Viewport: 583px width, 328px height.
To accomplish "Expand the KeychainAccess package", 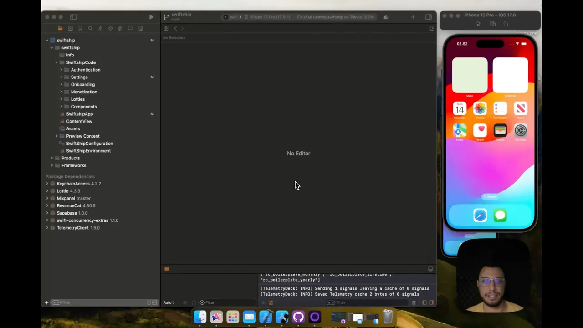I will point(47,184).
